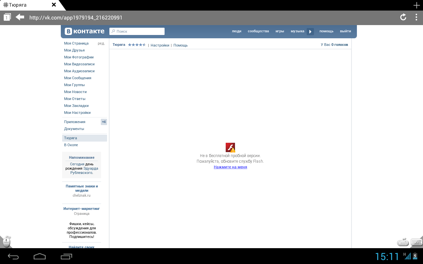Open В Окопе app in sidebar
The height and width of the screenshot is (264, 423).
pyautogui.click(x=71, y=145)
